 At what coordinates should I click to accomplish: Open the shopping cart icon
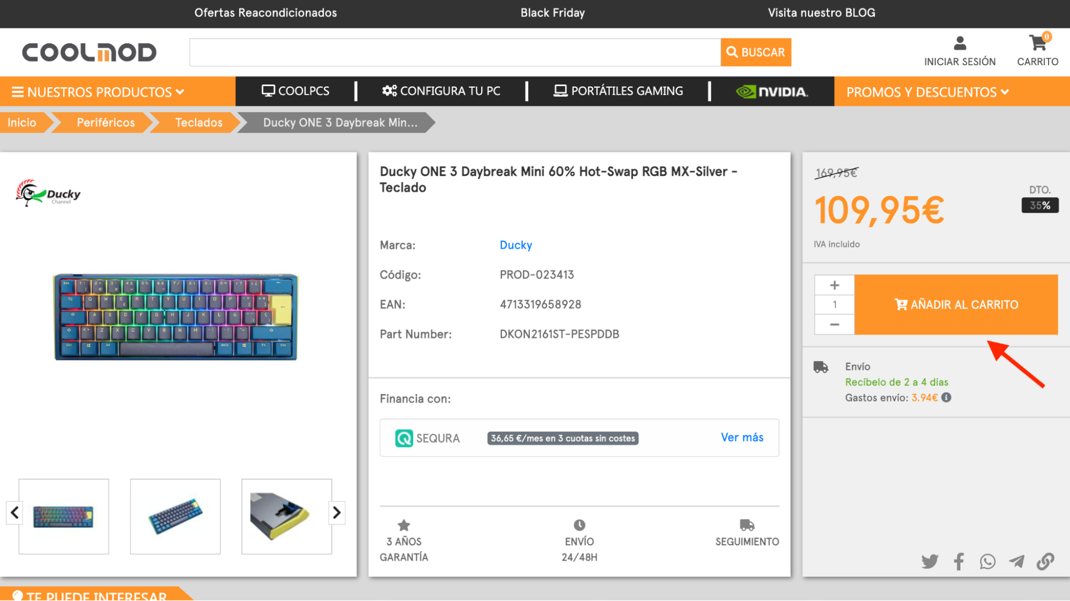pyautogui.click(x=1038, y=42)
